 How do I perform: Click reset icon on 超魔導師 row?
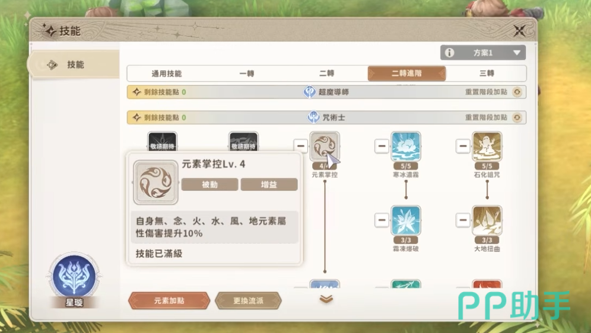point(517,92)
